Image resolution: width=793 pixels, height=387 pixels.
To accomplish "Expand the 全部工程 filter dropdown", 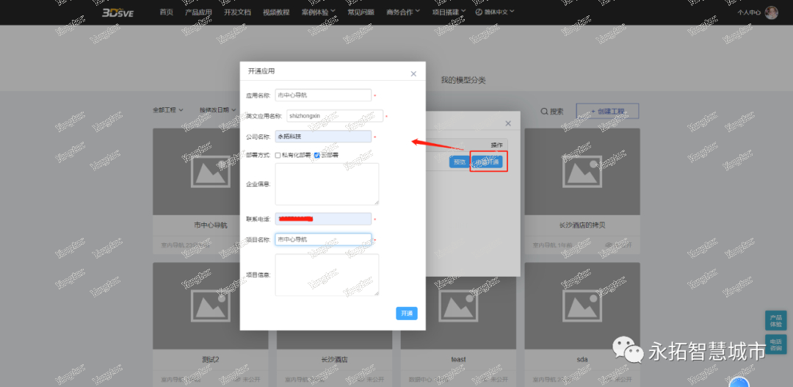I will (167, 110).
